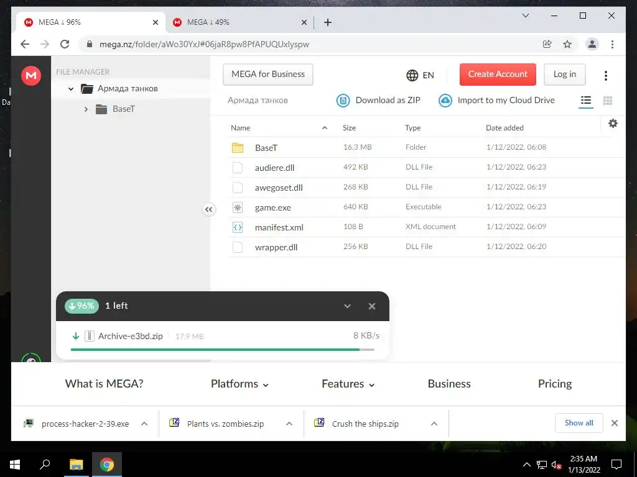The image size is (637, 477).
Task: Select the MEGA 96% tab
Action: coord(91,22)
